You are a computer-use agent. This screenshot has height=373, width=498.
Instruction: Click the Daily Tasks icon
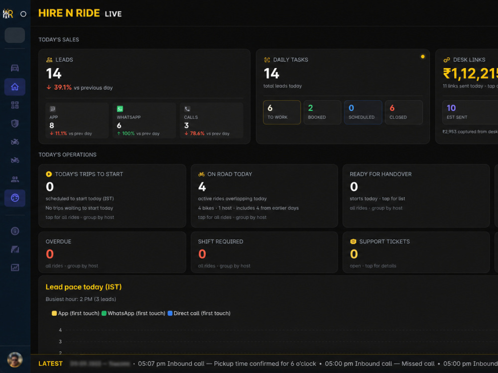click(x=267, y=60)
